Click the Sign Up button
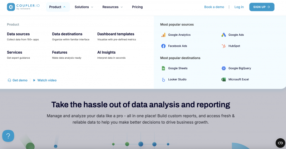This screenshot has height=149, width=286. (262, 7)
